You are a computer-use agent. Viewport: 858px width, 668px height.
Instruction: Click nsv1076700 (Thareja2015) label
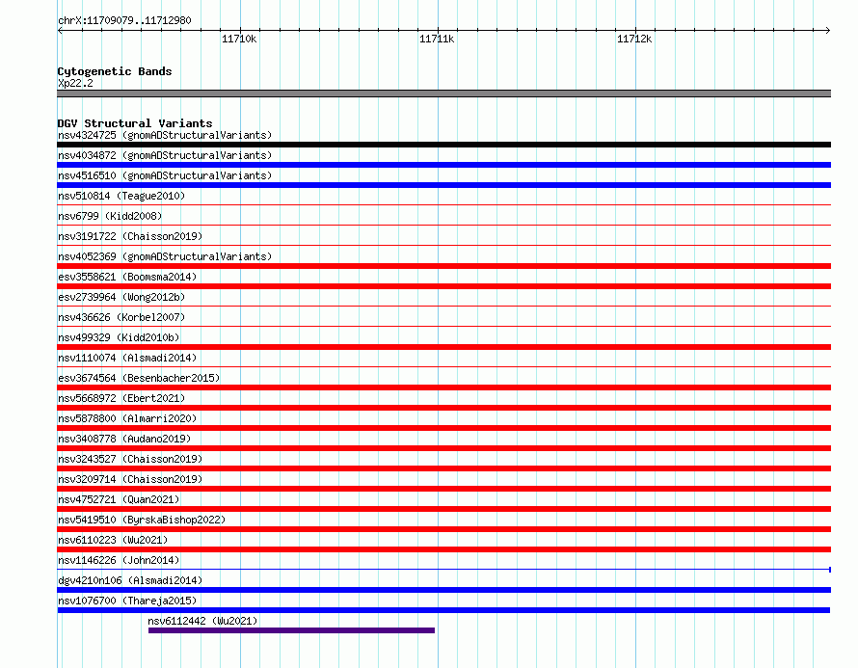click(x=127, y=601)
